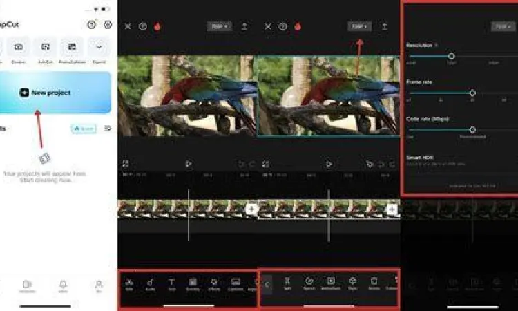Play the preview in the clip editor (Split/Speed toolbar)
Screen dimensions: 518x311
pyautogui.click(x=329, y=164)
